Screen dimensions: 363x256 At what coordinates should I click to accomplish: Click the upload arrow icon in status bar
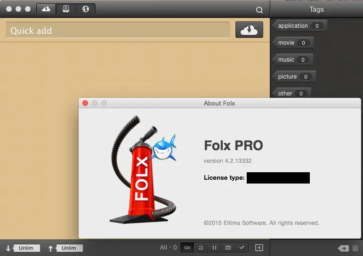pos(50,248)
